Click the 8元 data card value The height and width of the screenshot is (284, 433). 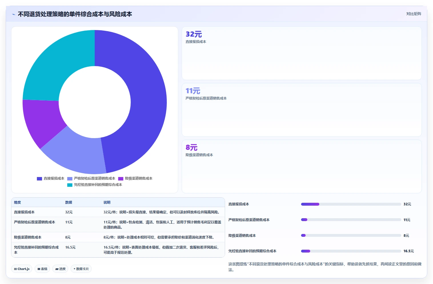pos(191,148)
